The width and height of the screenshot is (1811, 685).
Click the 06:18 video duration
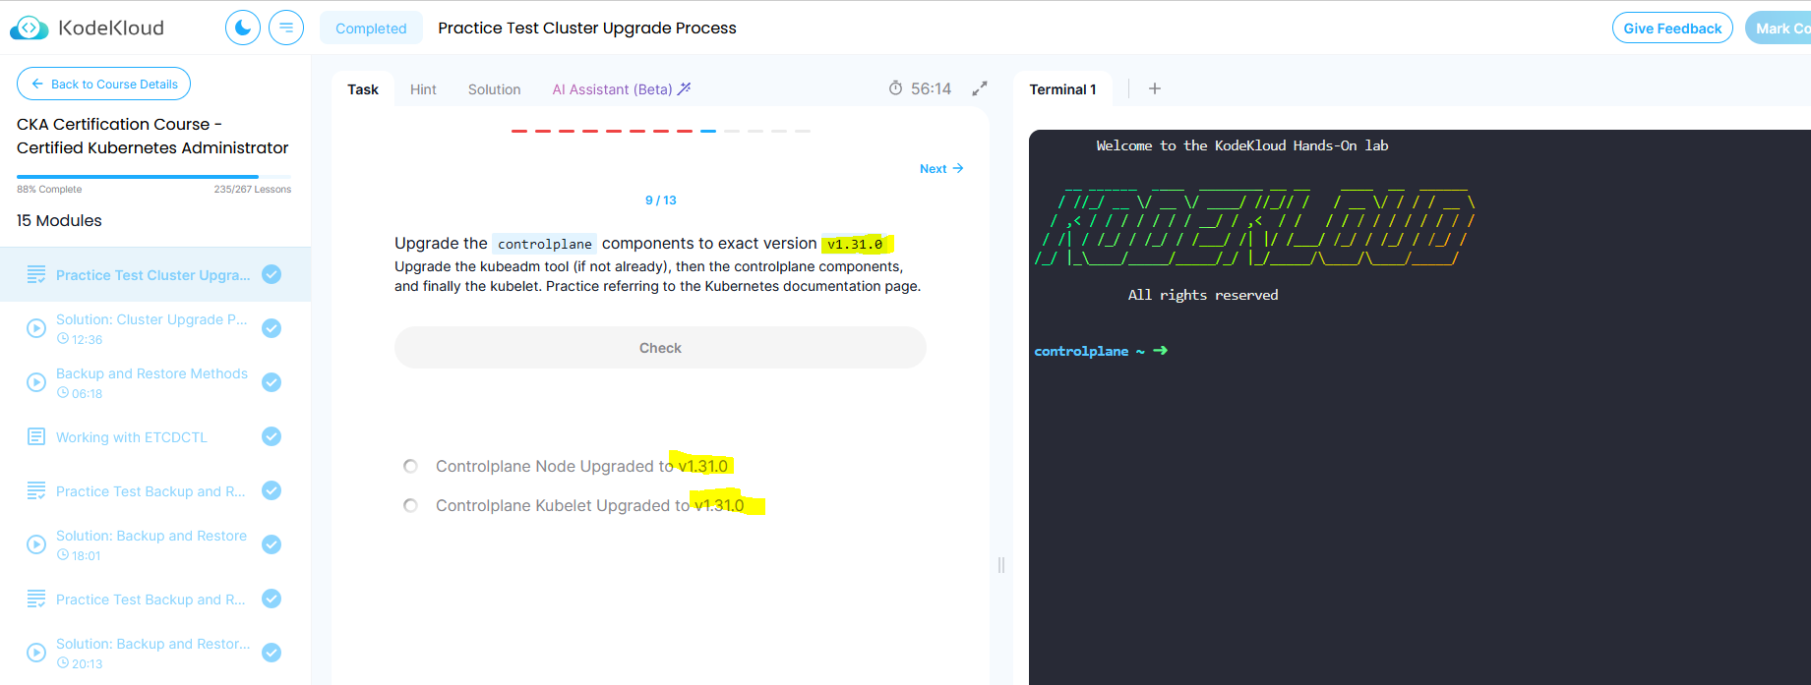80,393
